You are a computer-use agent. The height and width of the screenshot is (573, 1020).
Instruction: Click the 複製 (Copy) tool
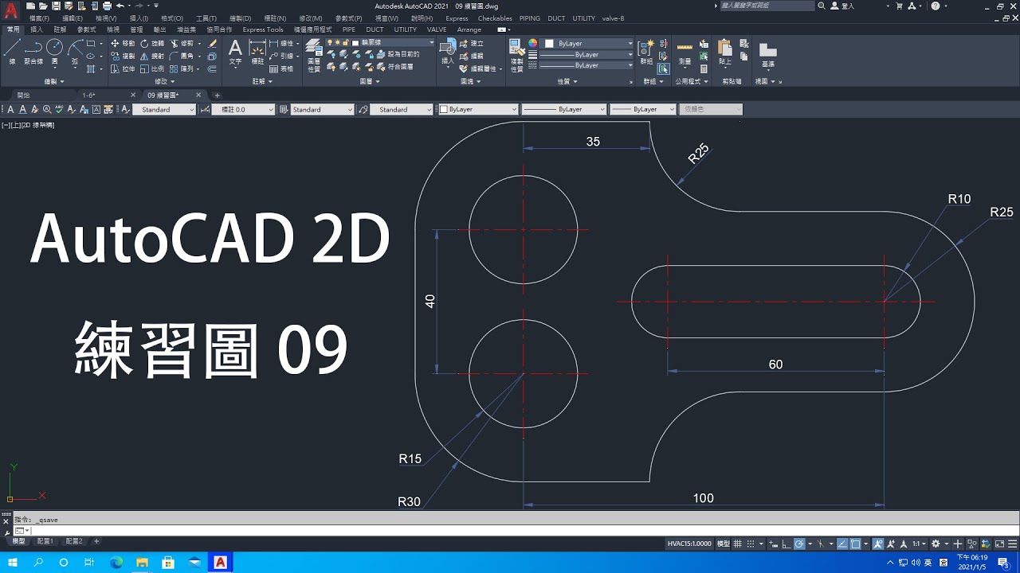pyautogui.click(x=123, y=57)
